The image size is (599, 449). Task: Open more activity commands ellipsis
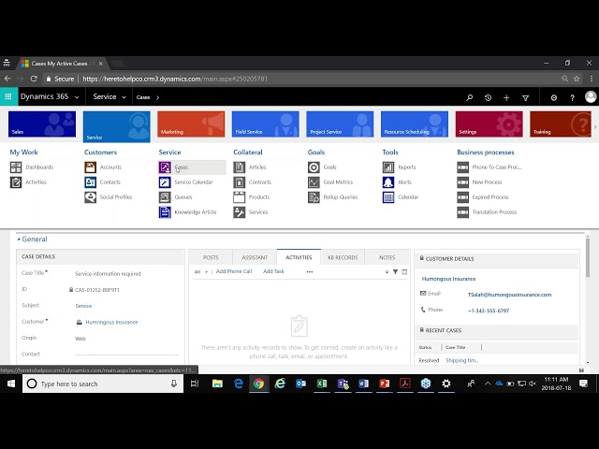pos(310,272)
